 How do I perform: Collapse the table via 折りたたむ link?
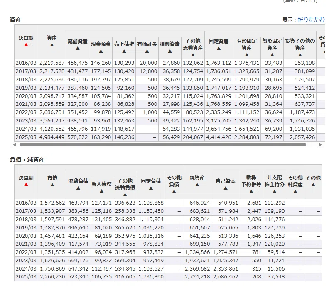311,20
